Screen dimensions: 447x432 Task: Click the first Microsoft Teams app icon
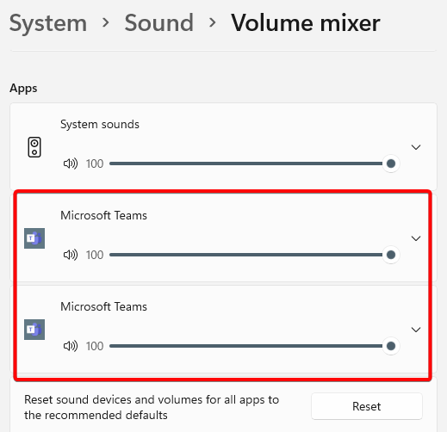pyautogui.click(x=34, y=238)
